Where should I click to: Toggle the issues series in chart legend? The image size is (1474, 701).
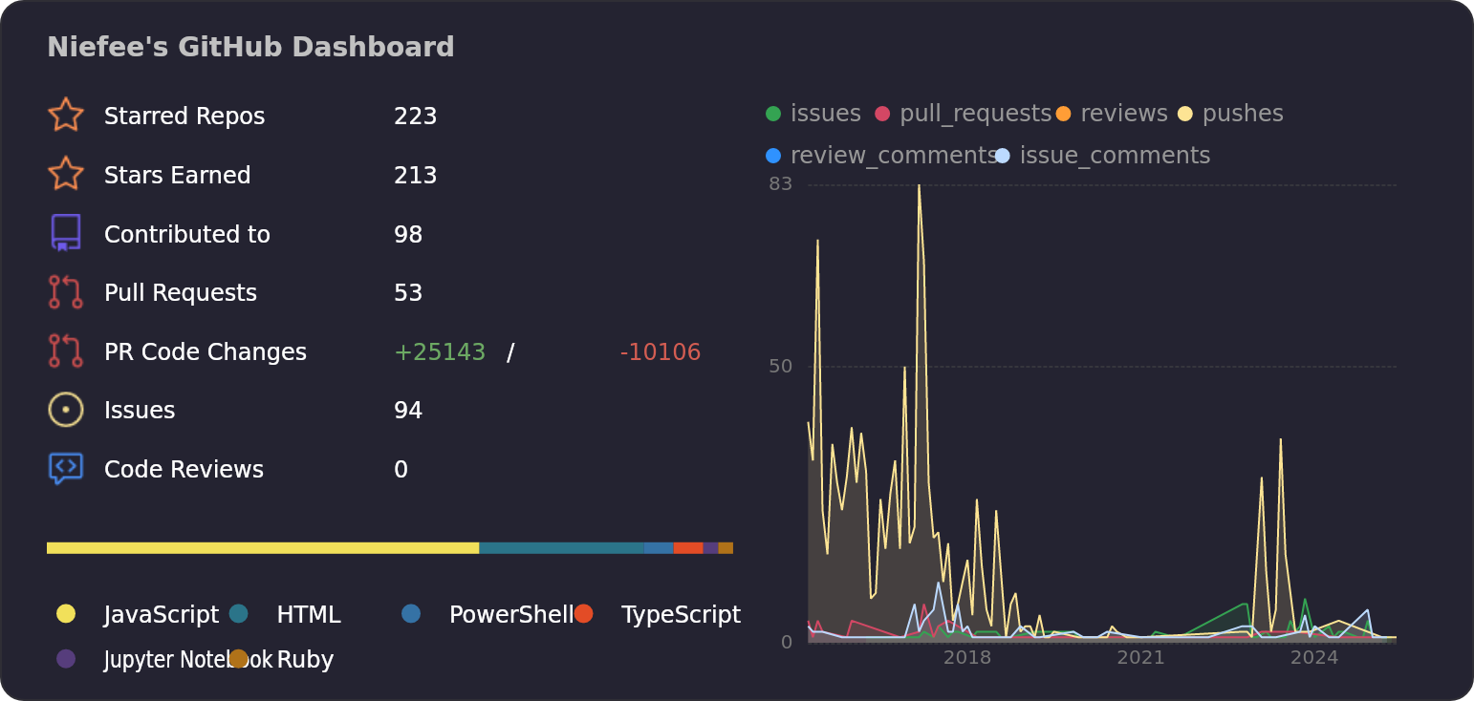pyautogui.click(x=813, y=114)
